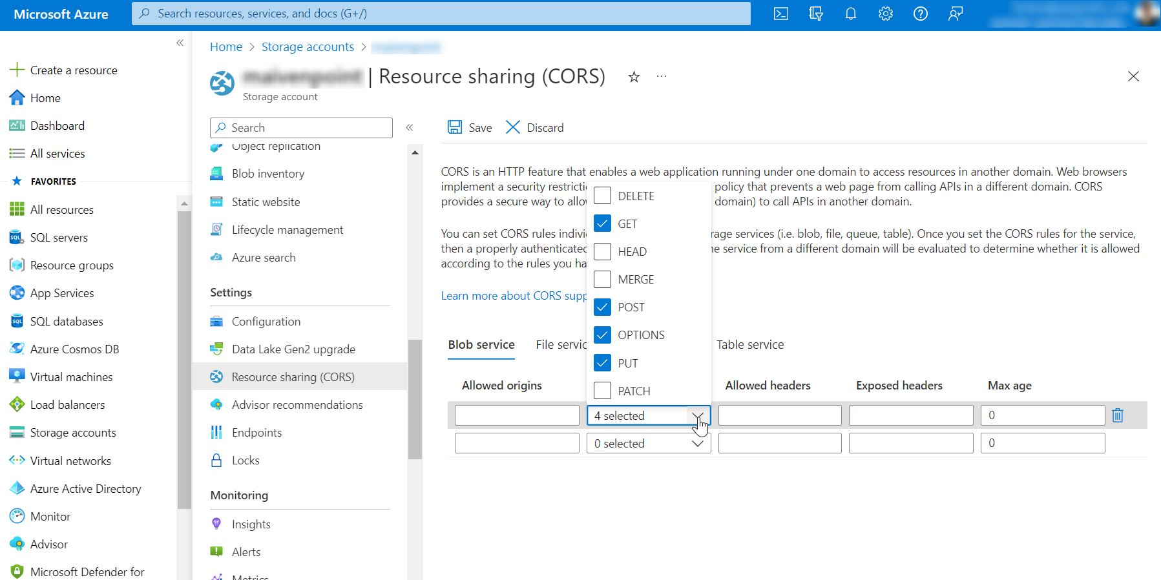Click the Dashboard chart icon
Image resolution: width=1161 pixels, height=580 pixels.
[17, 125]
